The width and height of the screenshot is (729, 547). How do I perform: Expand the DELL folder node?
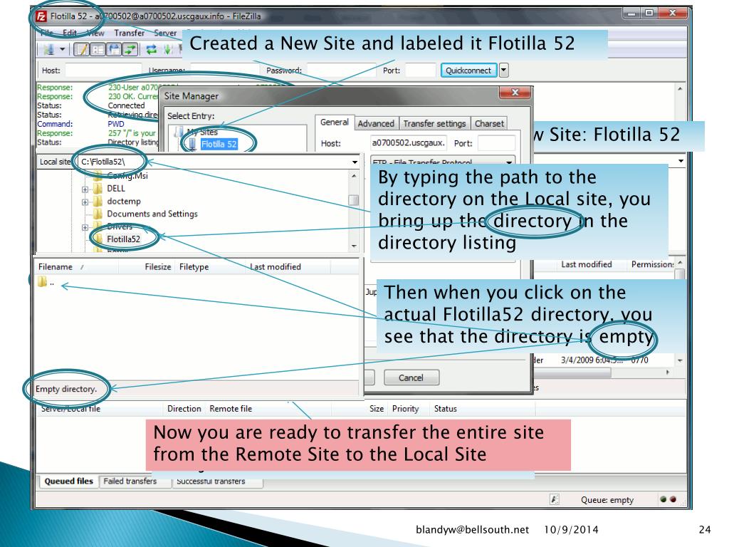[x=85, y=189]
